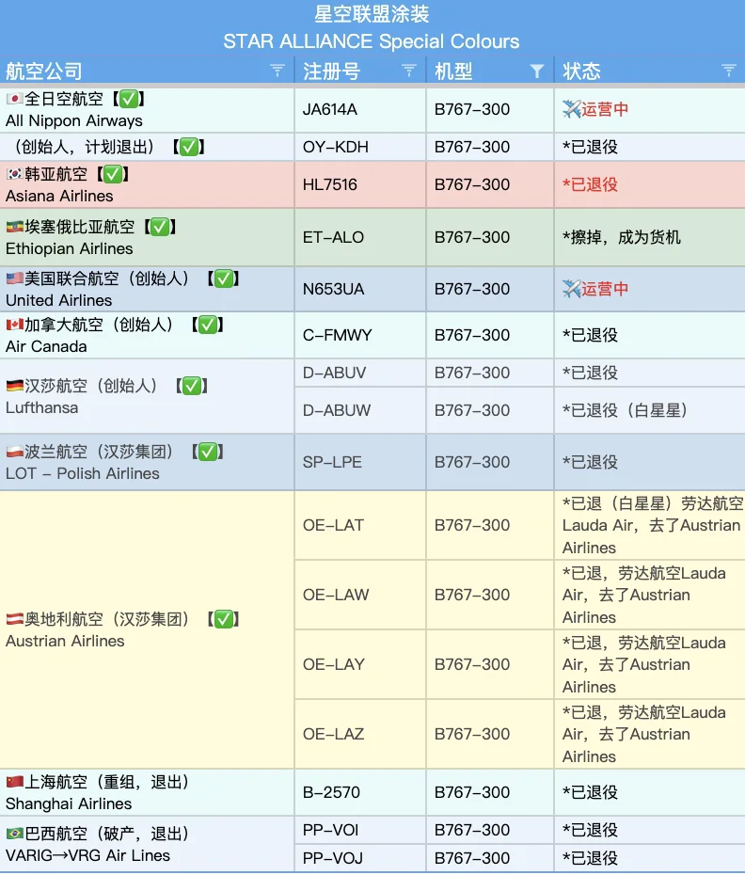The image size is (745, 875).
Task: Select the 注册号 column header
Action: (360, 71)
